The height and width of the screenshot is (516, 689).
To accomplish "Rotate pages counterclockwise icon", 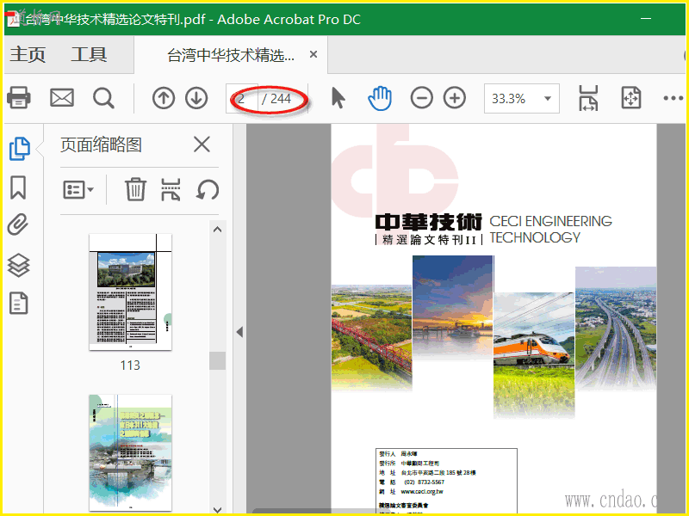I will [208, 189].
